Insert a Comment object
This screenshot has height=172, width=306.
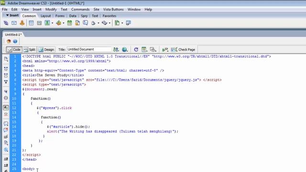coord(85,23)
